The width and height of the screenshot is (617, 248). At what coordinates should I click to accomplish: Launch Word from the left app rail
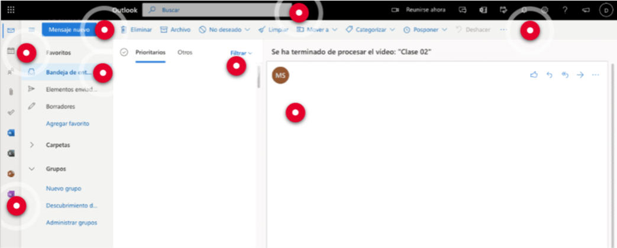pos(10,133)
